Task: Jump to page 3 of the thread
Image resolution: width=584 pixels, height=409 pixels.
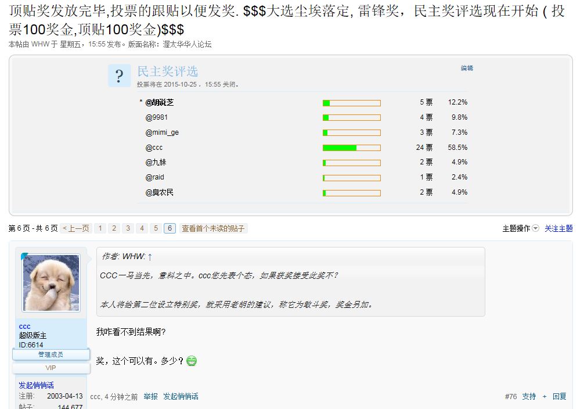Action: click(x=128, y=228)
